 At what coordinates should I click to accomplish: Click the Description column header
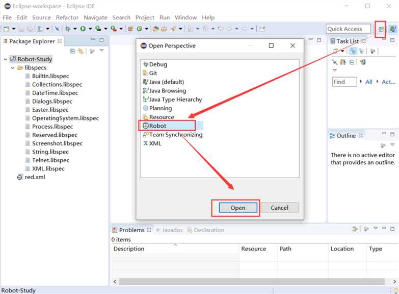(x=175, y=249)
